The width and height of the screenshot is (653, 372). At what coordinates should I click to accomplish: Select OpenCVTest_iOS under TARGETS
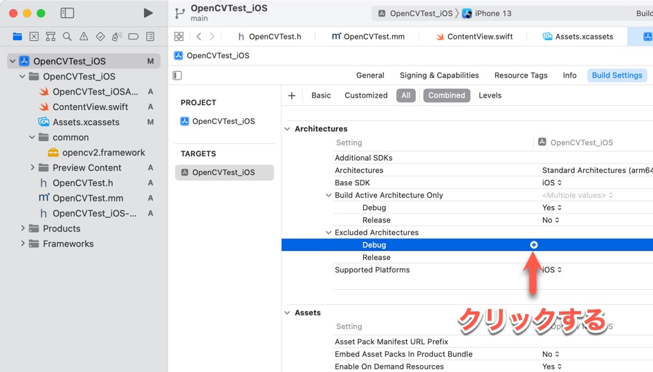(x=224, y=172)
